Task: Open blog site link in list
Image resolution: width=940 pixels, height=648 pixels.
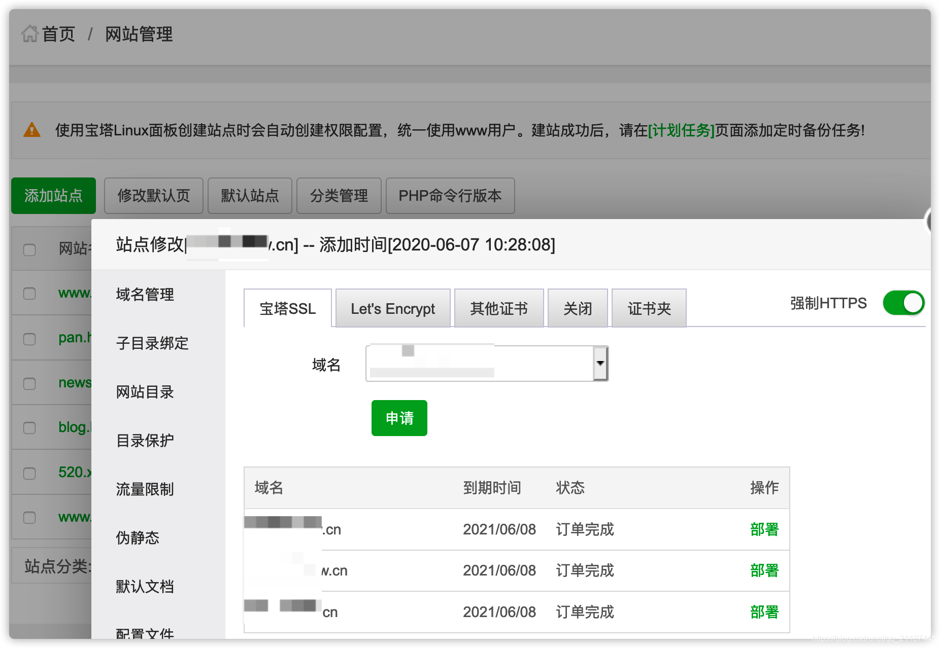Action: [75, 427]
